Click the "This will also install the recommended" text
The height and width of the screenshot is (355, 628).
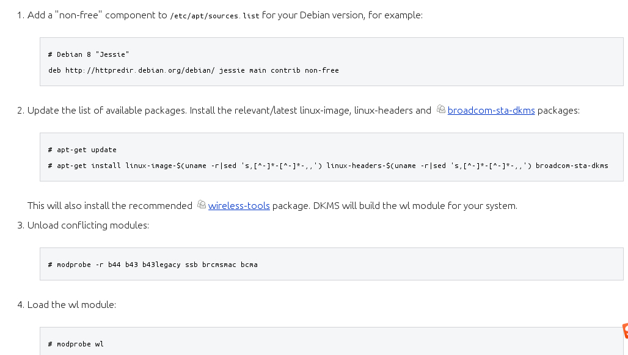[x=110, y=206]
